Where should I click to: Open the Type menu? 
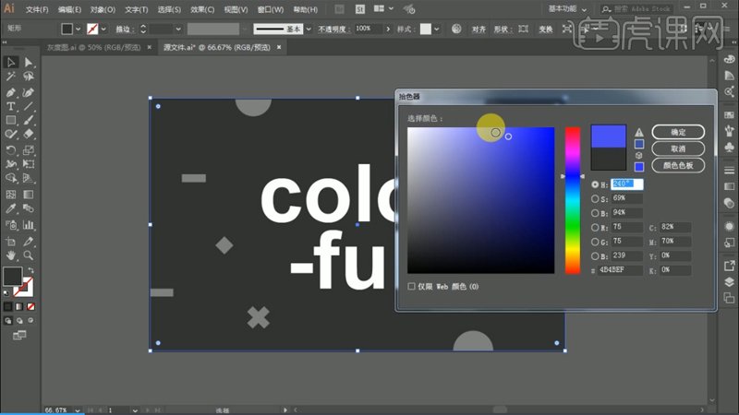[x=136, y=9]
